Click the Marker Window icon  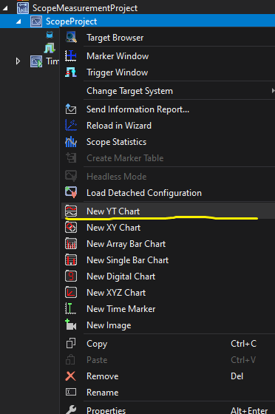coord(71,56)
